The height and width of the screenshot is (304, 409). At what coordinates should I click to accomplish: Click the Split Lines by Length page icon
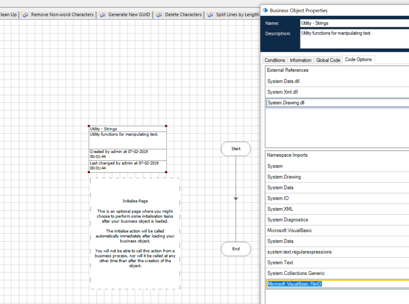210,15
